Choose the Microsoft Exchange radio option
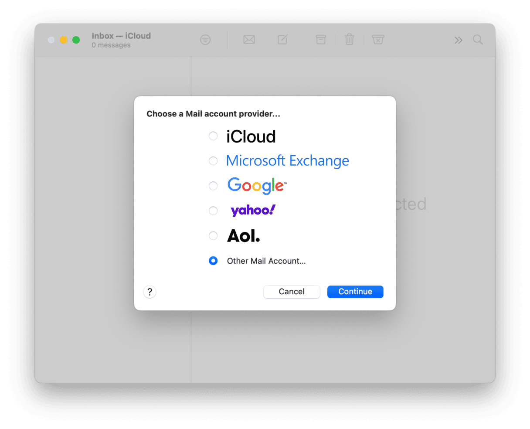Image resolution: width=530 pixels, height=429 pixels. coord(213,161)
